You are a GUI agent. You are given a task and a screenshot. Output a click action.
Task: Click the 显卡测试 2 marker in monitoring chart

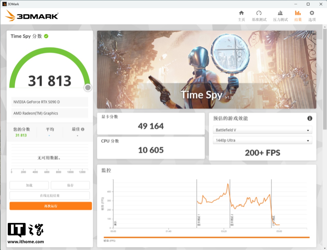232,220
